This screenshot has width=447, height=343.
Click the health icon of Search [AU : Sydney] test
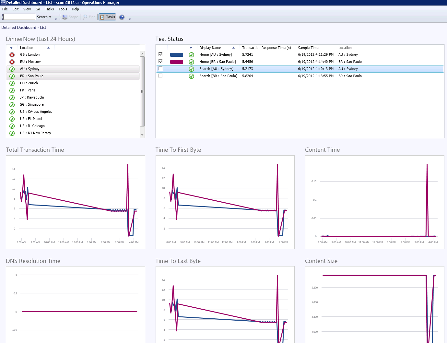(192, 69)
